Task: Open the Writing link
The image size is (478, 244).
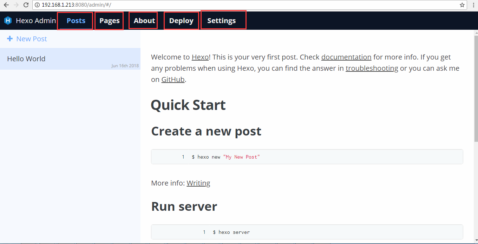Action: pyautogui.click(x=198, y=183)
